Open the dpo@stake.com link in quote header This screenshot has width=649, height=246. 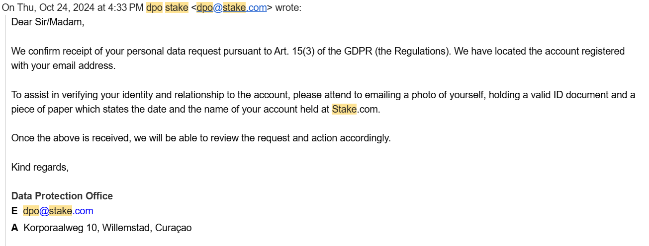(x=232, y=8)
